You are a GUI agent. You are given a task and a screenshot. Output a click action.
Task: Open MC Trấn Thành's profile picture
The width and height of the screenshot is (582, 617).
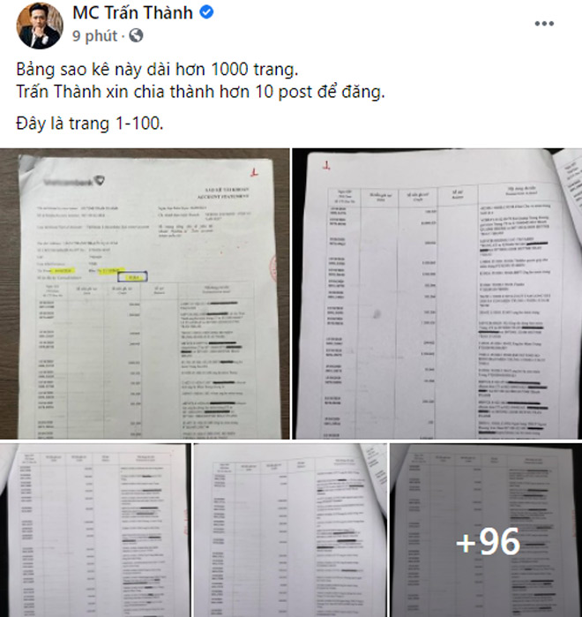click(40, 26)
